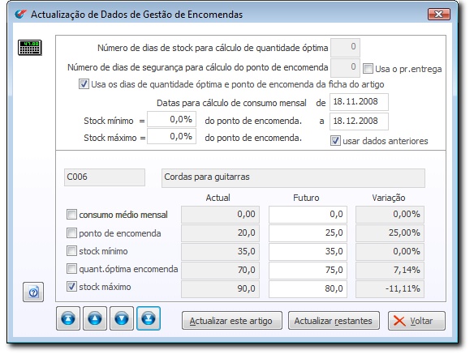
Task: Uncheck 'usar dados anteriores' option
Action: [335, 141]
